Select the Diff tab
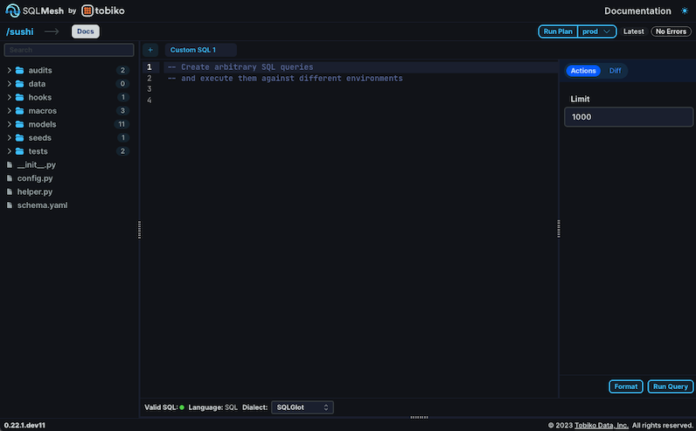The image size is (696, 431). coord(615,71)
